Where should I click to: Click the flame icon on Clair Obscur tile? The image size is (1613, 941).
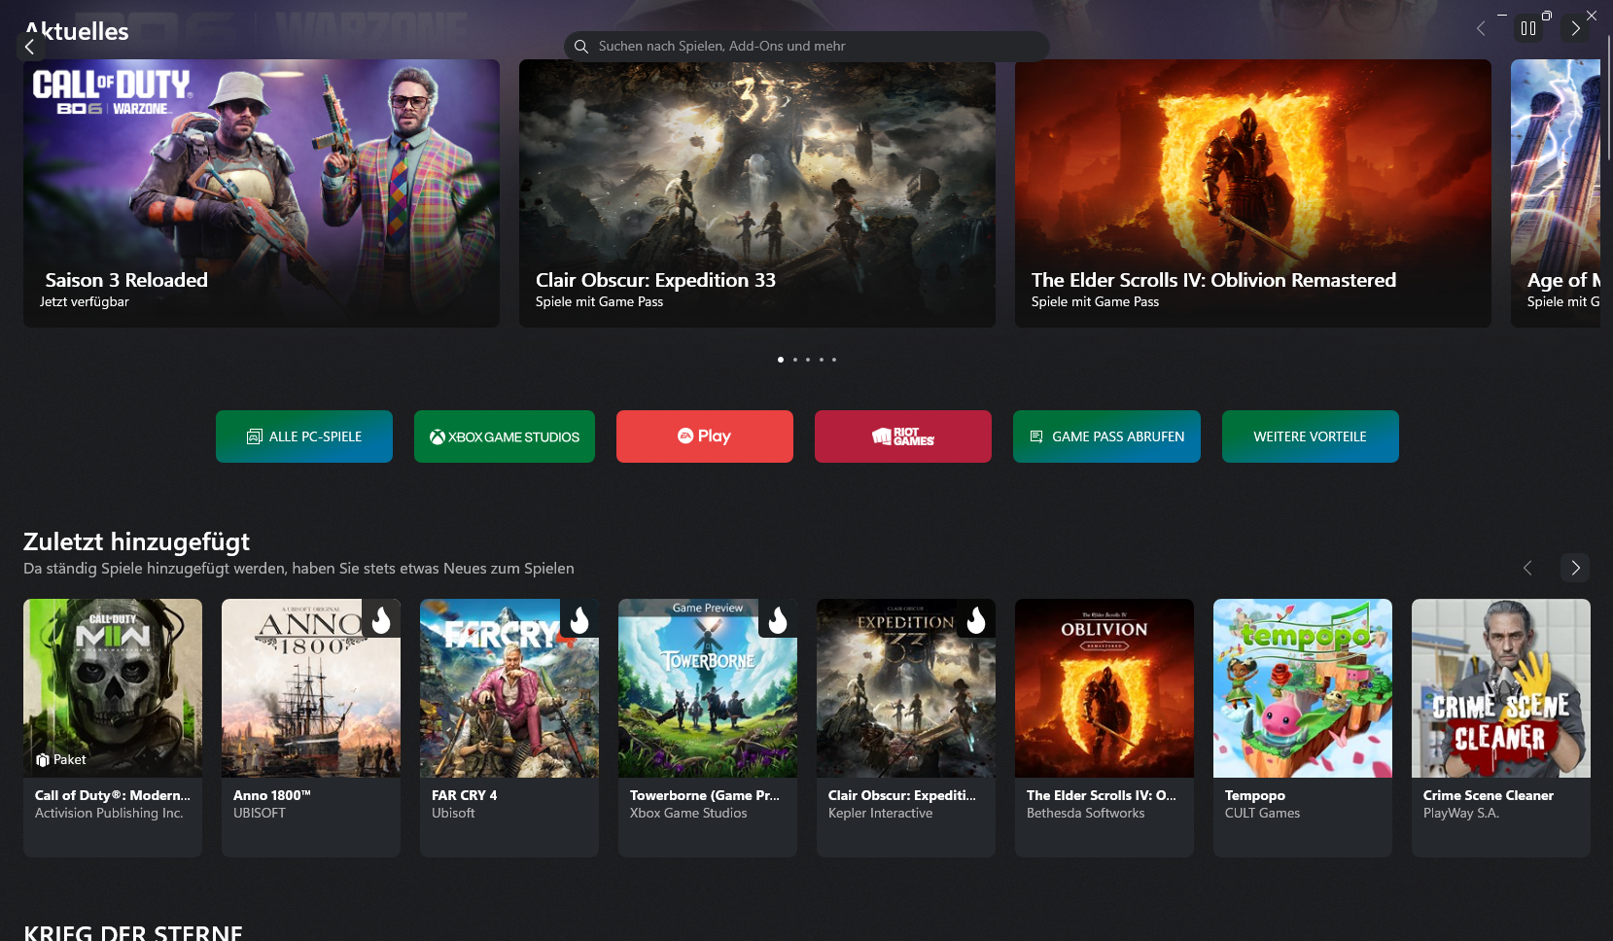976,619
